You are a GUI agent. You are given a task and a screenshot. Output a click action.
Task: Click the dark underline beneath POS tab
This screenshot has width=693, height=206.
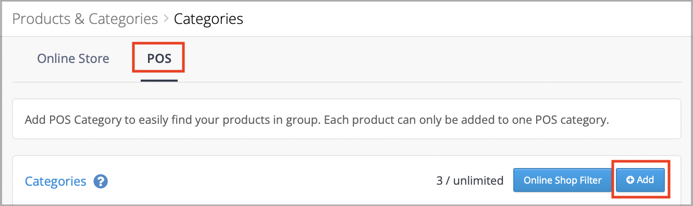159,81
